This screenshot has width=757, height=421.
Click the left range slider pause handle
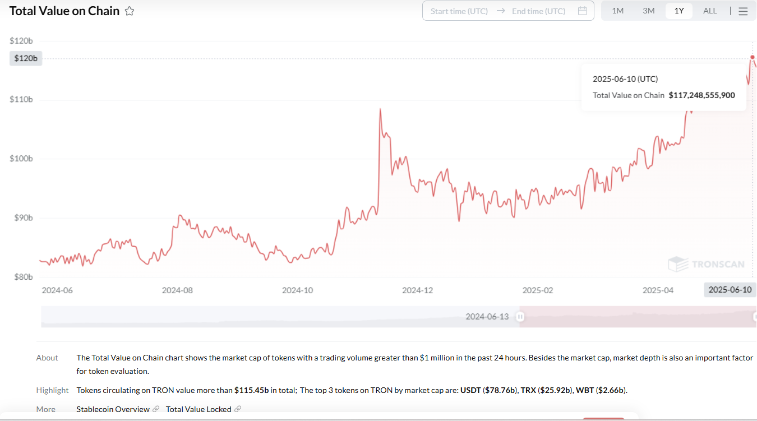click(520, 317)
